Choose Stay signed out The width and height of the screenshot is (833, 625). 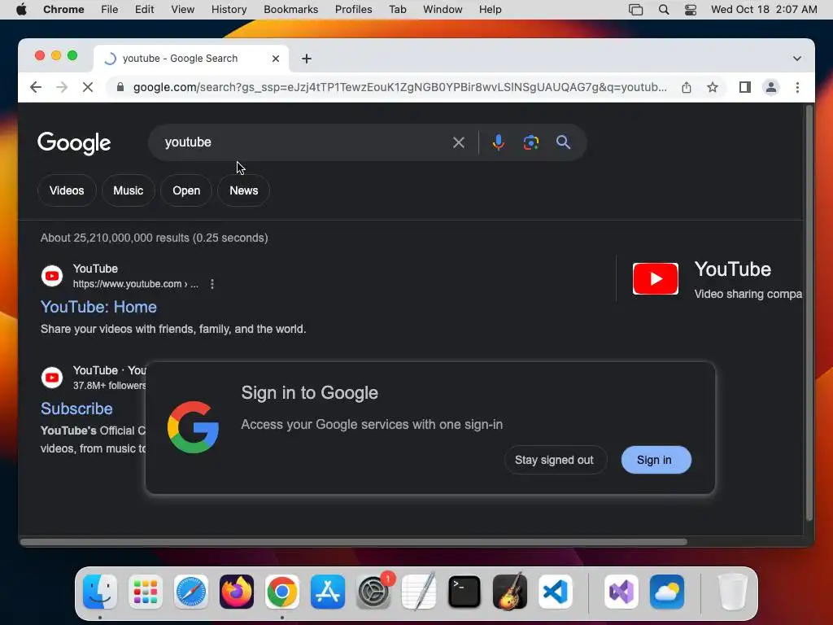click(554, 461)
